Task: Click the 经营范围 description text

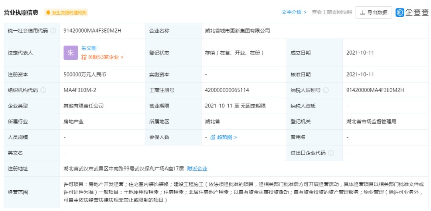Action: tap(243, 192)
